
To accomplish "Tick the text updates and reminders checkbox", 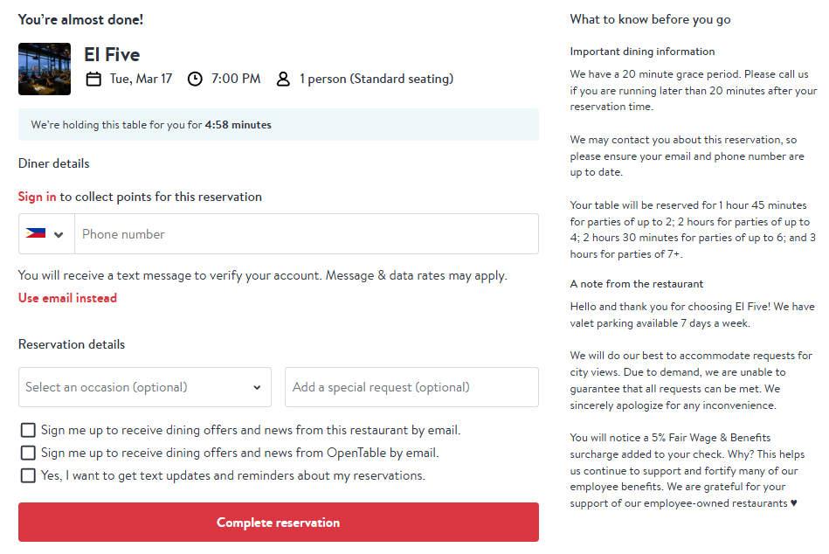I will point(28,475).
